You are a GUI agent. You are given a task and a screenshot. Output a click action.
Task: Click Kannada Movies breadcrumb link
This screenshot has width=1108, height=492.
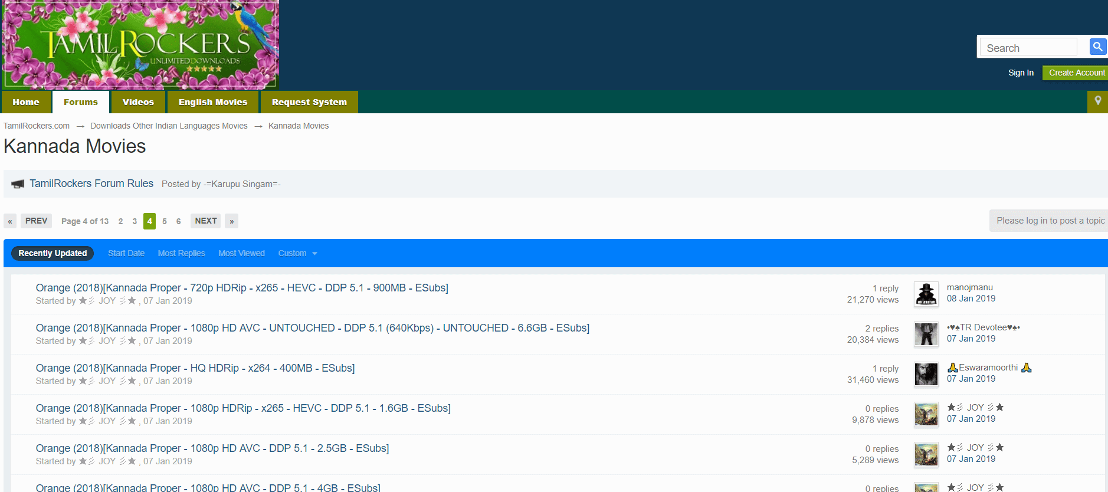point(299,126)
